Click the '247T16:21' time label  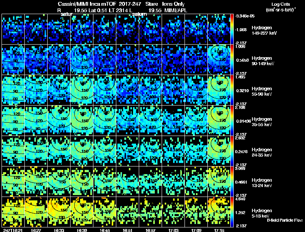pyautogui.click(x=13, y=230)
